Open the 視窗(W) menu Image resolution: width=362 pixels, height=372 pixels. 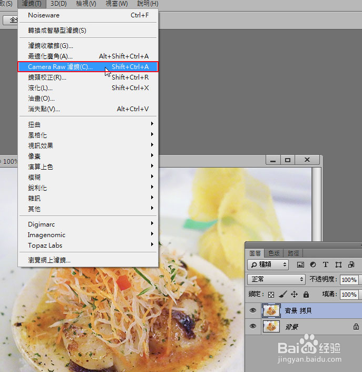(116, 4)
